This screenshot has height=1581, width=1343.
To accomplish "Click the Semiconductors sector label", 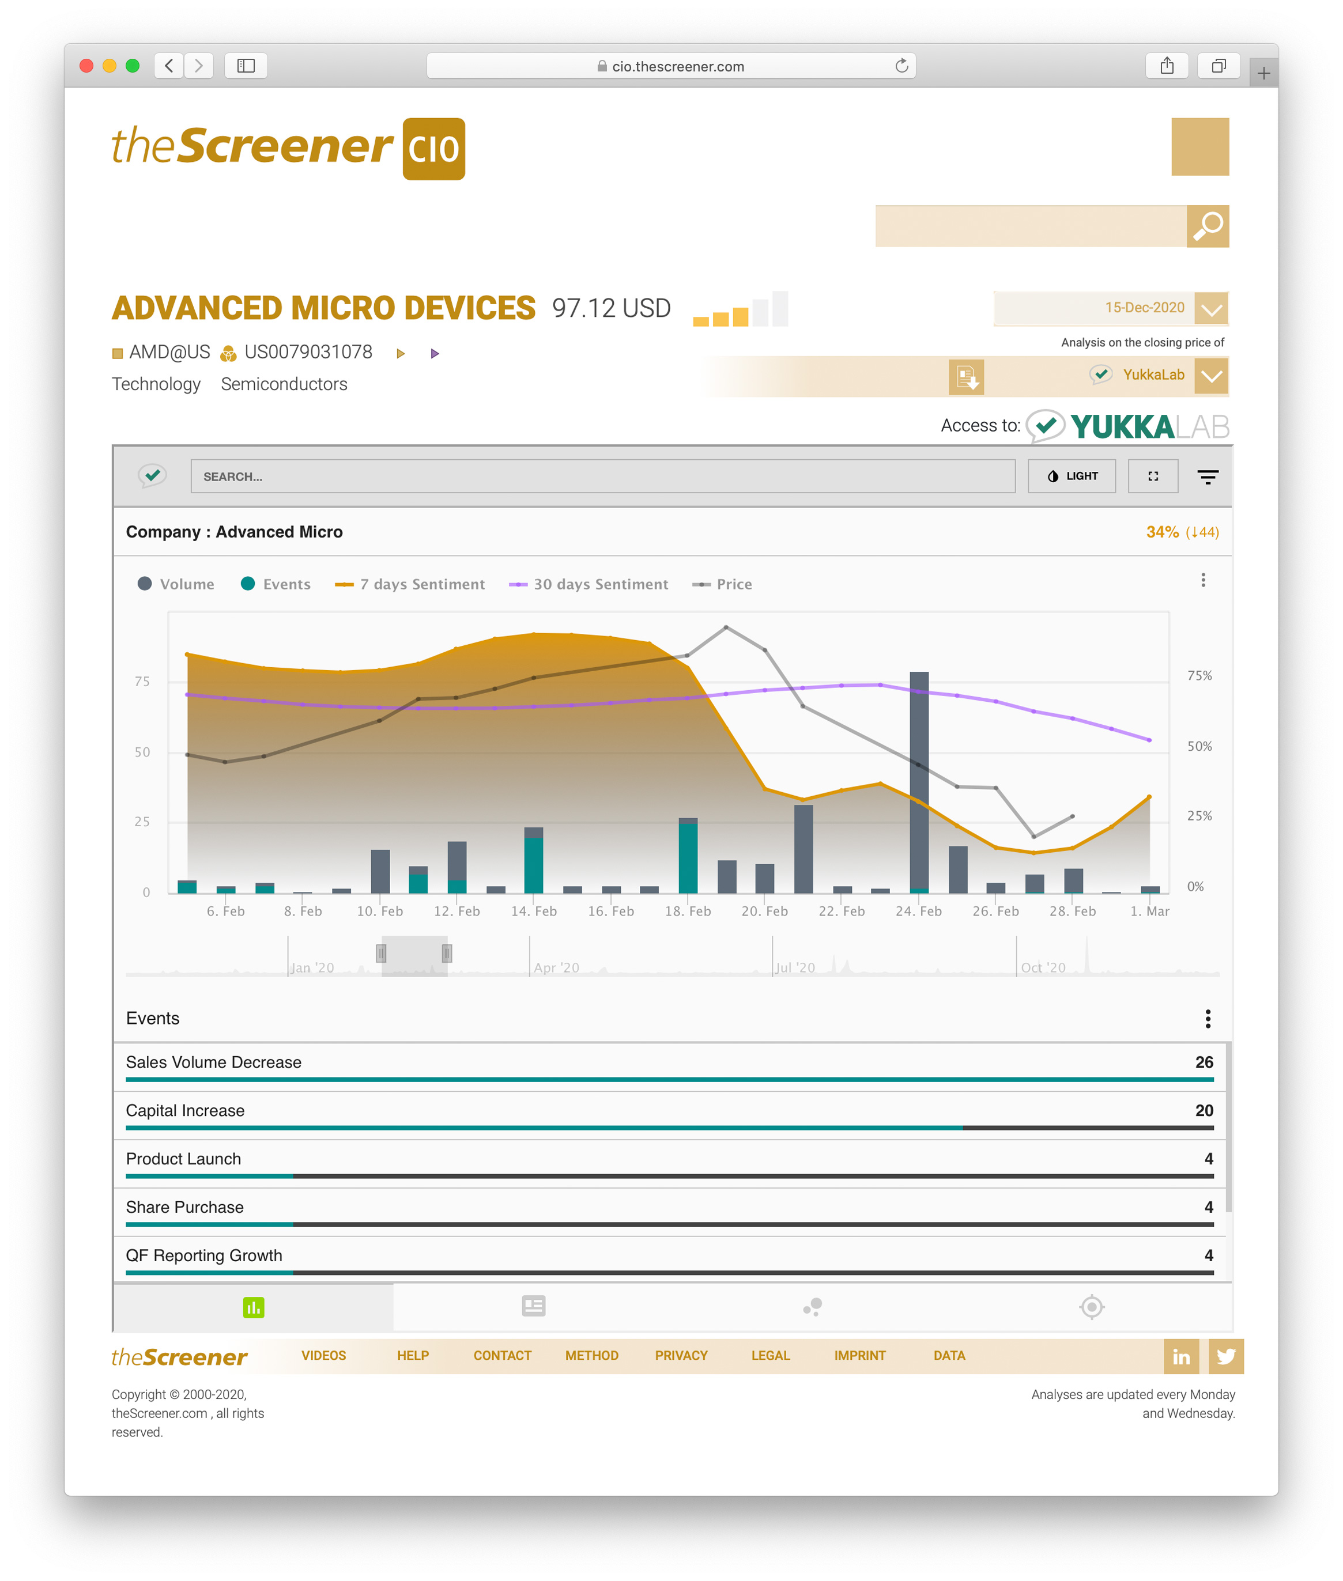I will point(284,384).
